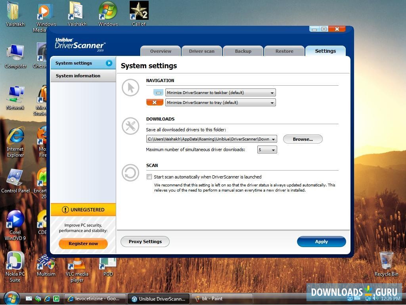Select the Settings tab

[325, 51]
